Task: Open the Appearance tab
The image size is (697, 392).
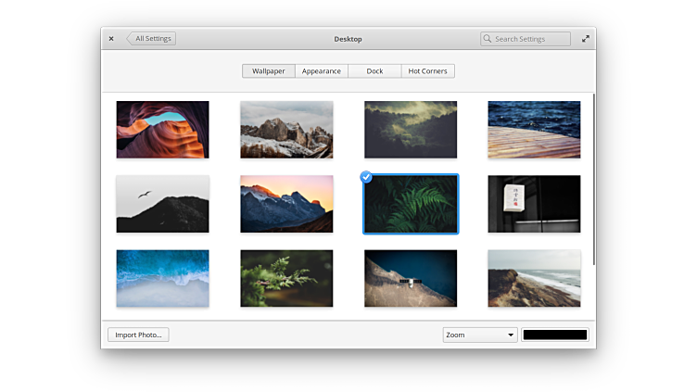Action: click(322, 71)
